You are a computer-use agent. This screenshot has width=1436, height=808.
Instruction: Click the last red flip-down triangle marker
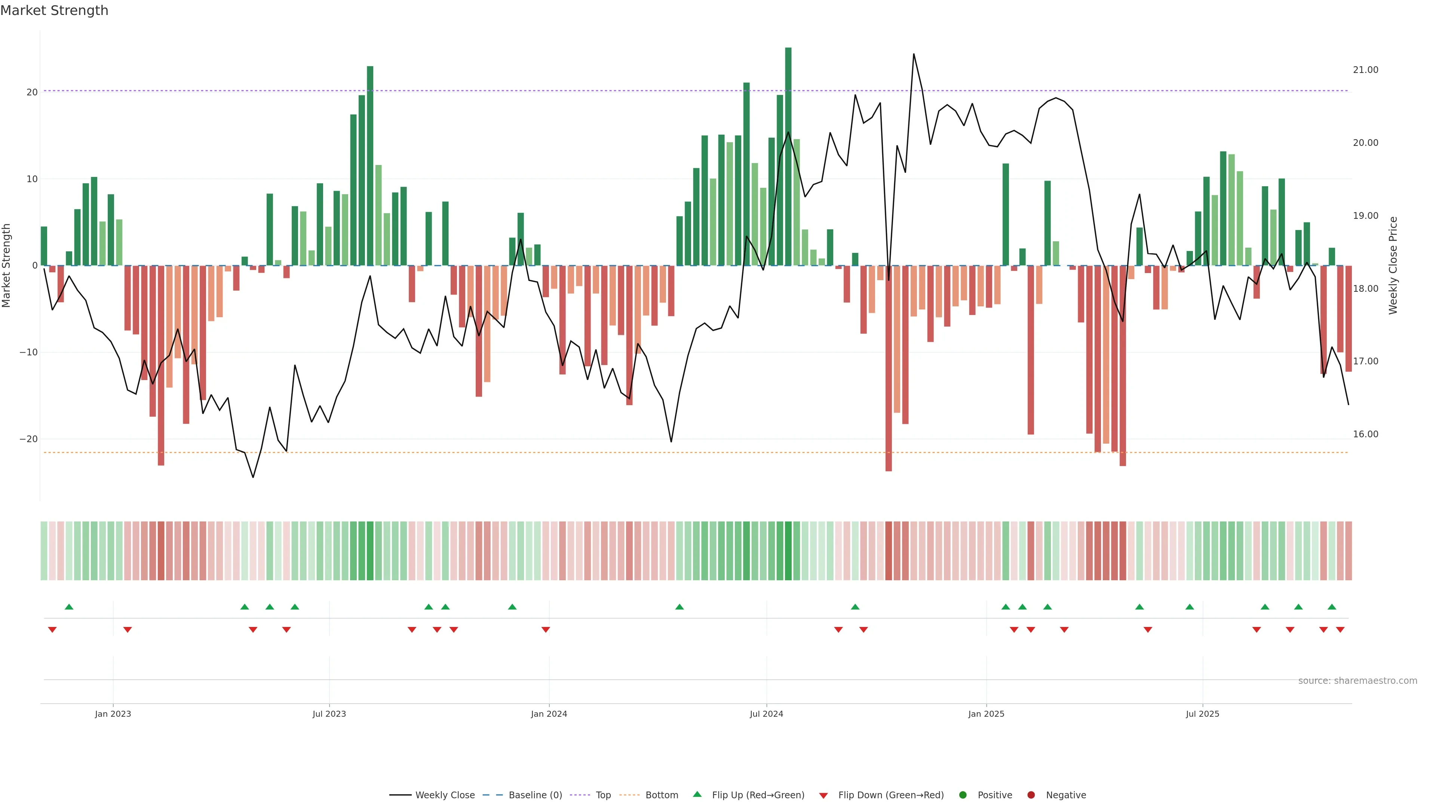[1340, 630]
